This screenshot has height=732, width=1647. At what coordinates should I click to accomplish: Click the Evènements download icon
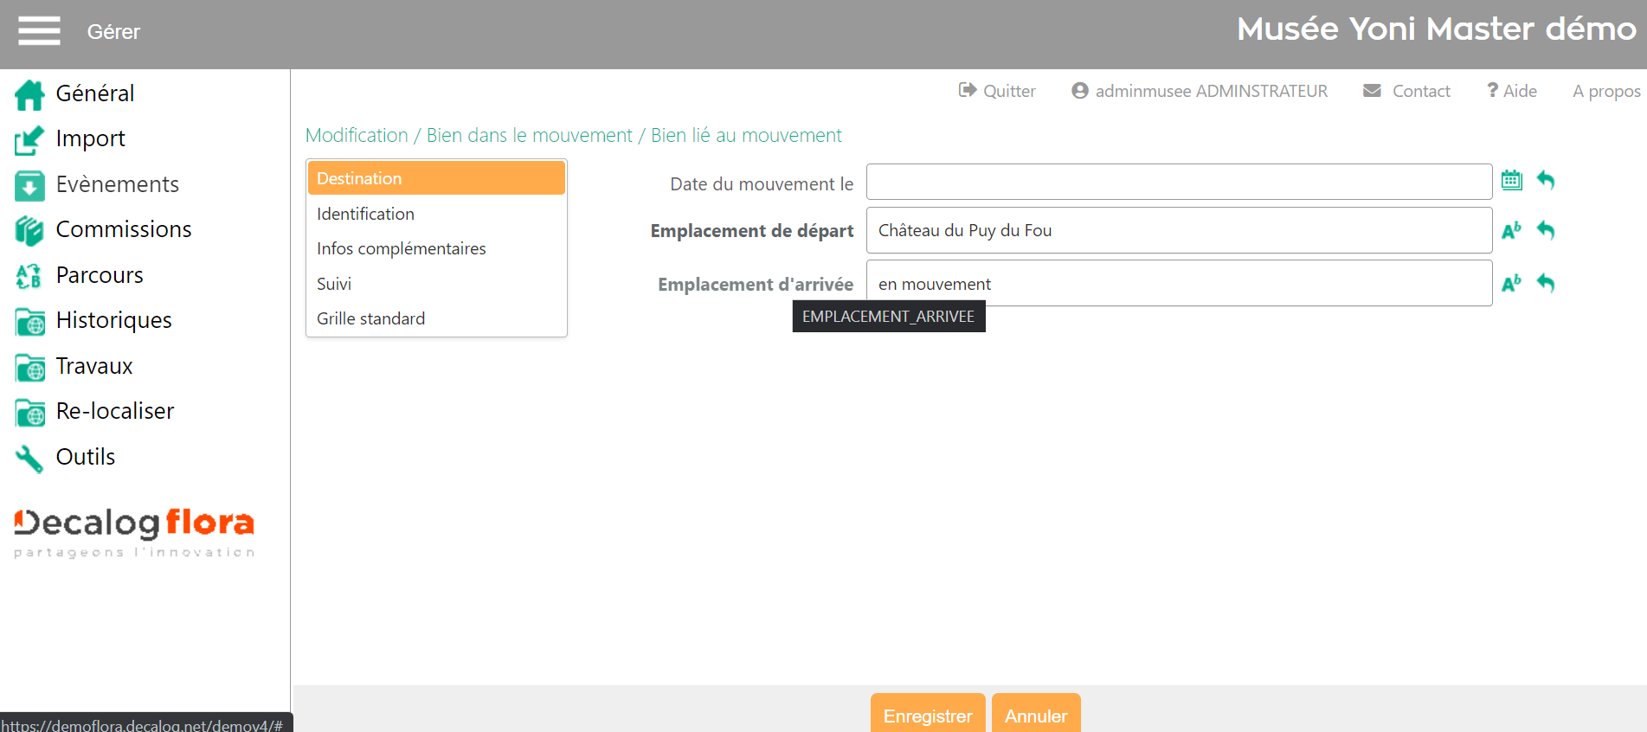click(x=29, y=185)
